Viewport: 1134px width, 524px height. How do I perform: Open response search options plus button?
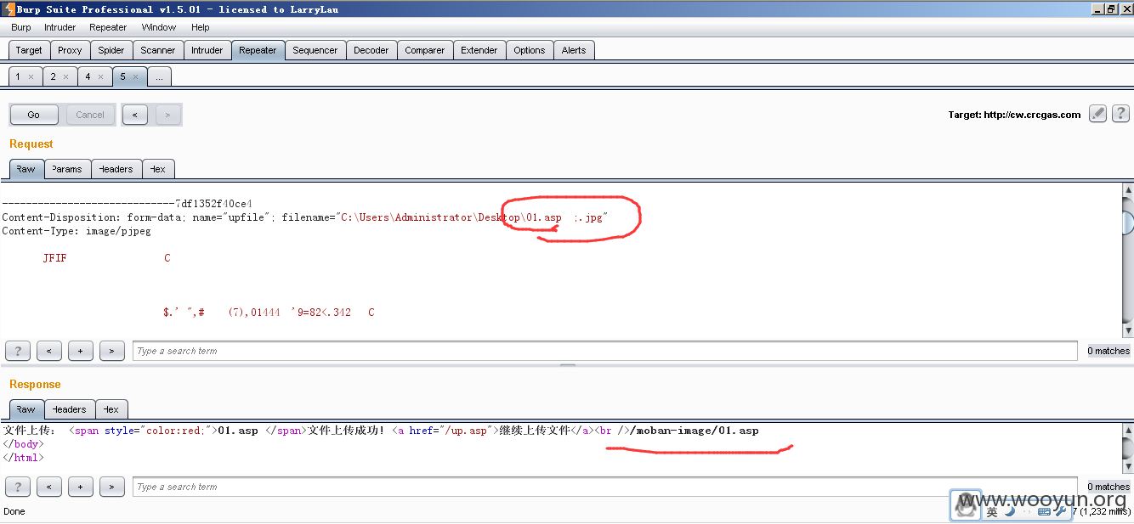81,487
